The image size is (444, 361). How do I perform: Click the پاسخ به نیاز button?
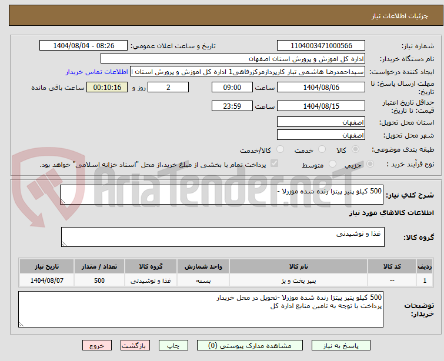click(x=341, y=346)
